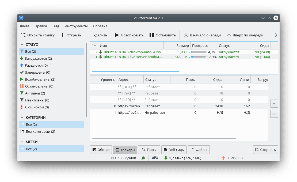Select the ** [PeX] ** tracker row
The width and height of the screenshot is (297, 182).
point(179,93)
